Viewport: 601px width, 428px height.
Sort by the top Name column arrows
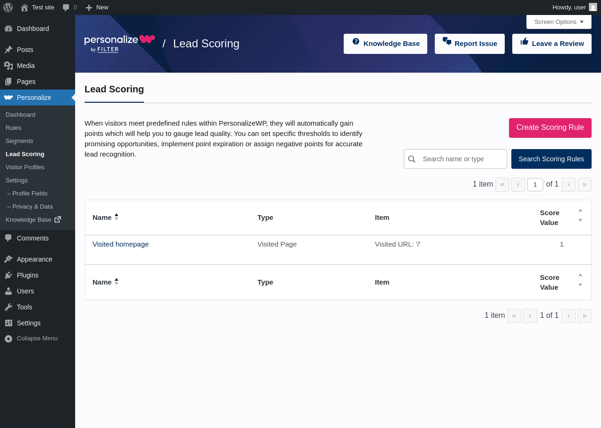click(116, 217)
